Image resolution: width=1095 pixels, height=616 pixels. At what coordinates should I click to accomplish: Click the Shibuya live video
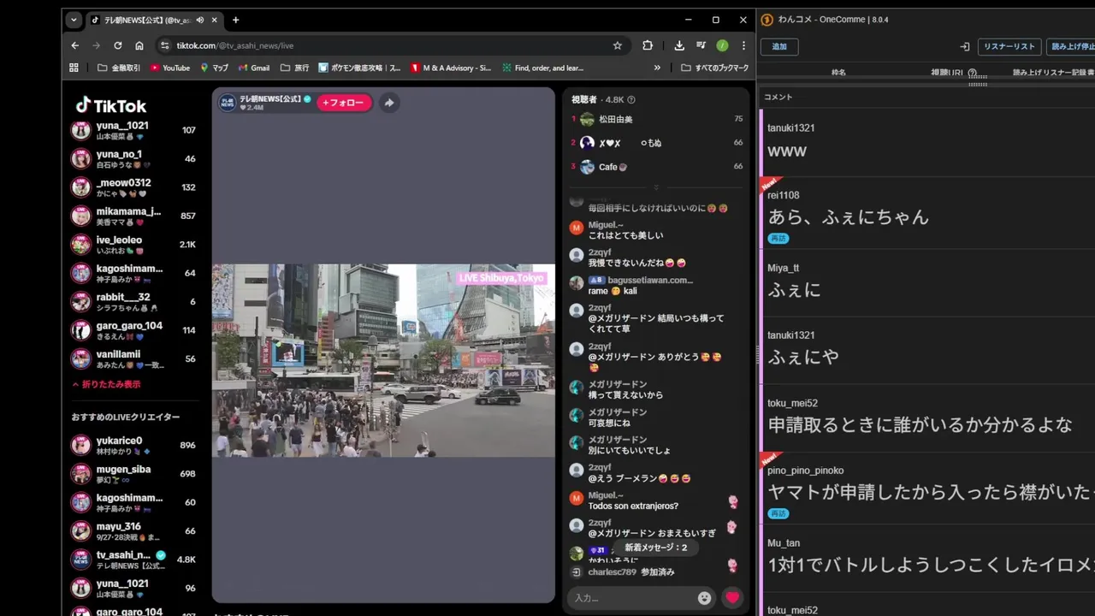(x=383, y=360)
